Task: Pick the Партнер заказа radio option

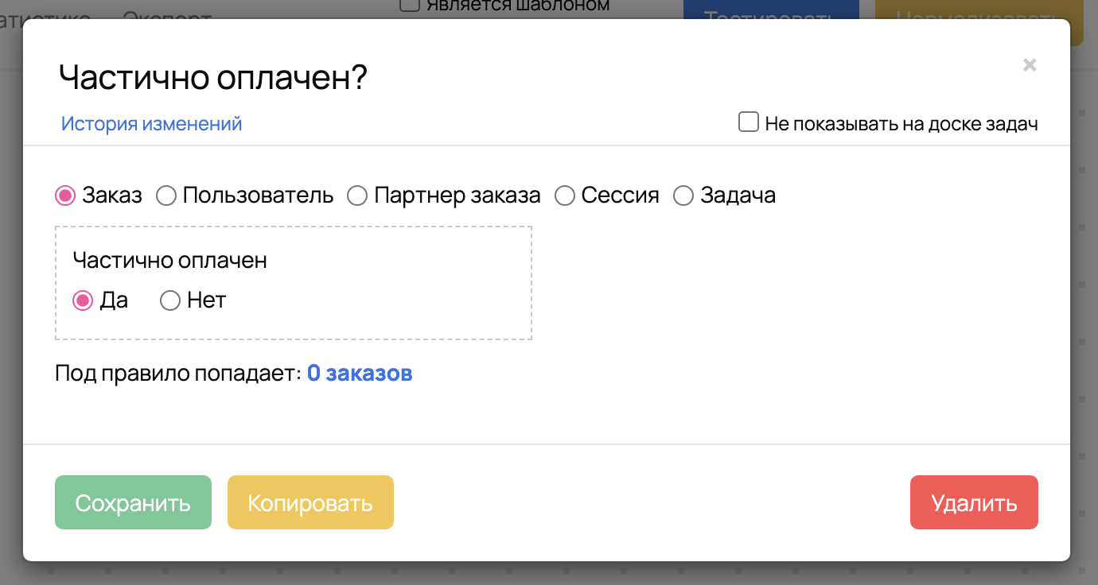Action: click(x=357, y=196)
